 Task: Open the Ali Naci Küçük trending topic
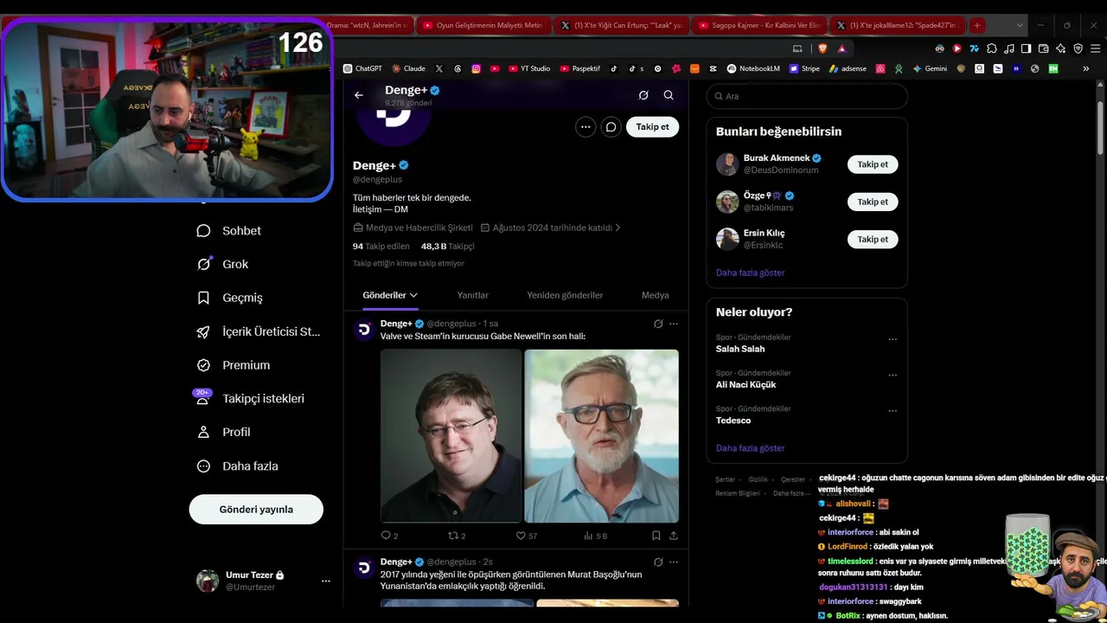pyautogui.click(x=745, y=384)
